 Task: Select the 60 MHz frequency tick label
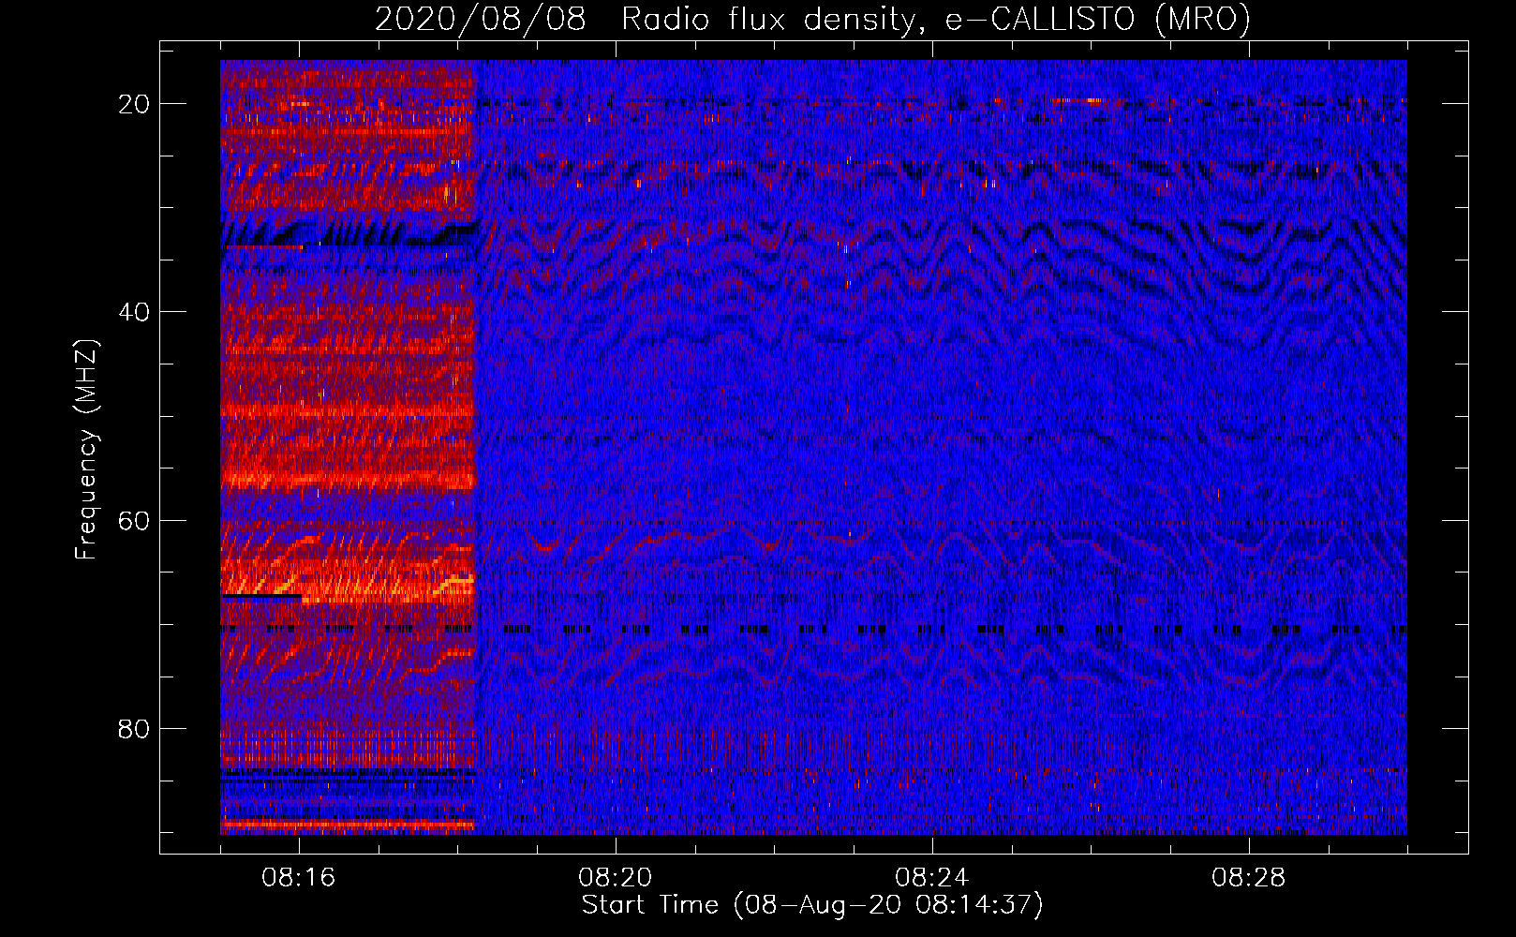click(x=134, y=520)
